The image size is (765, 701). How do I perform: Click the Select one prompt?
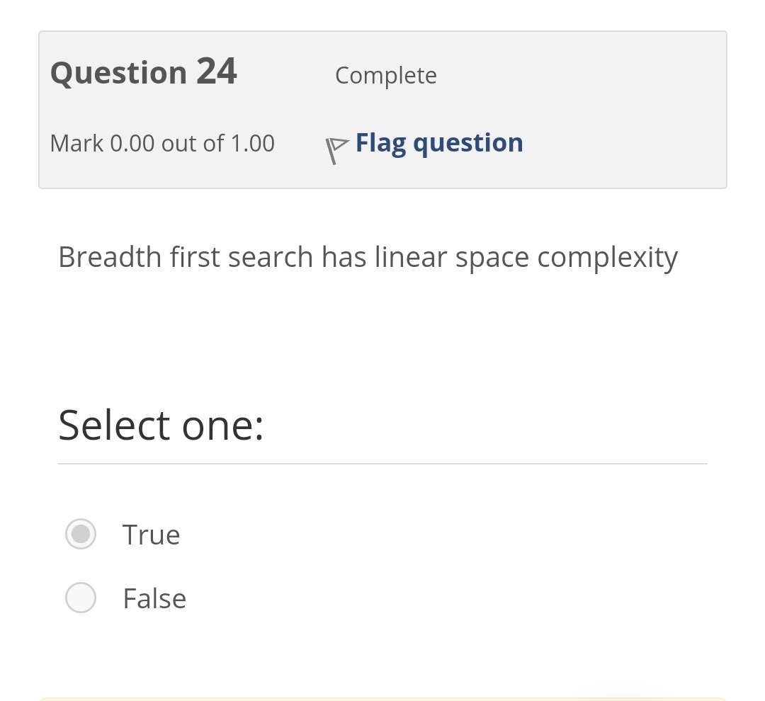coord(161,424)
